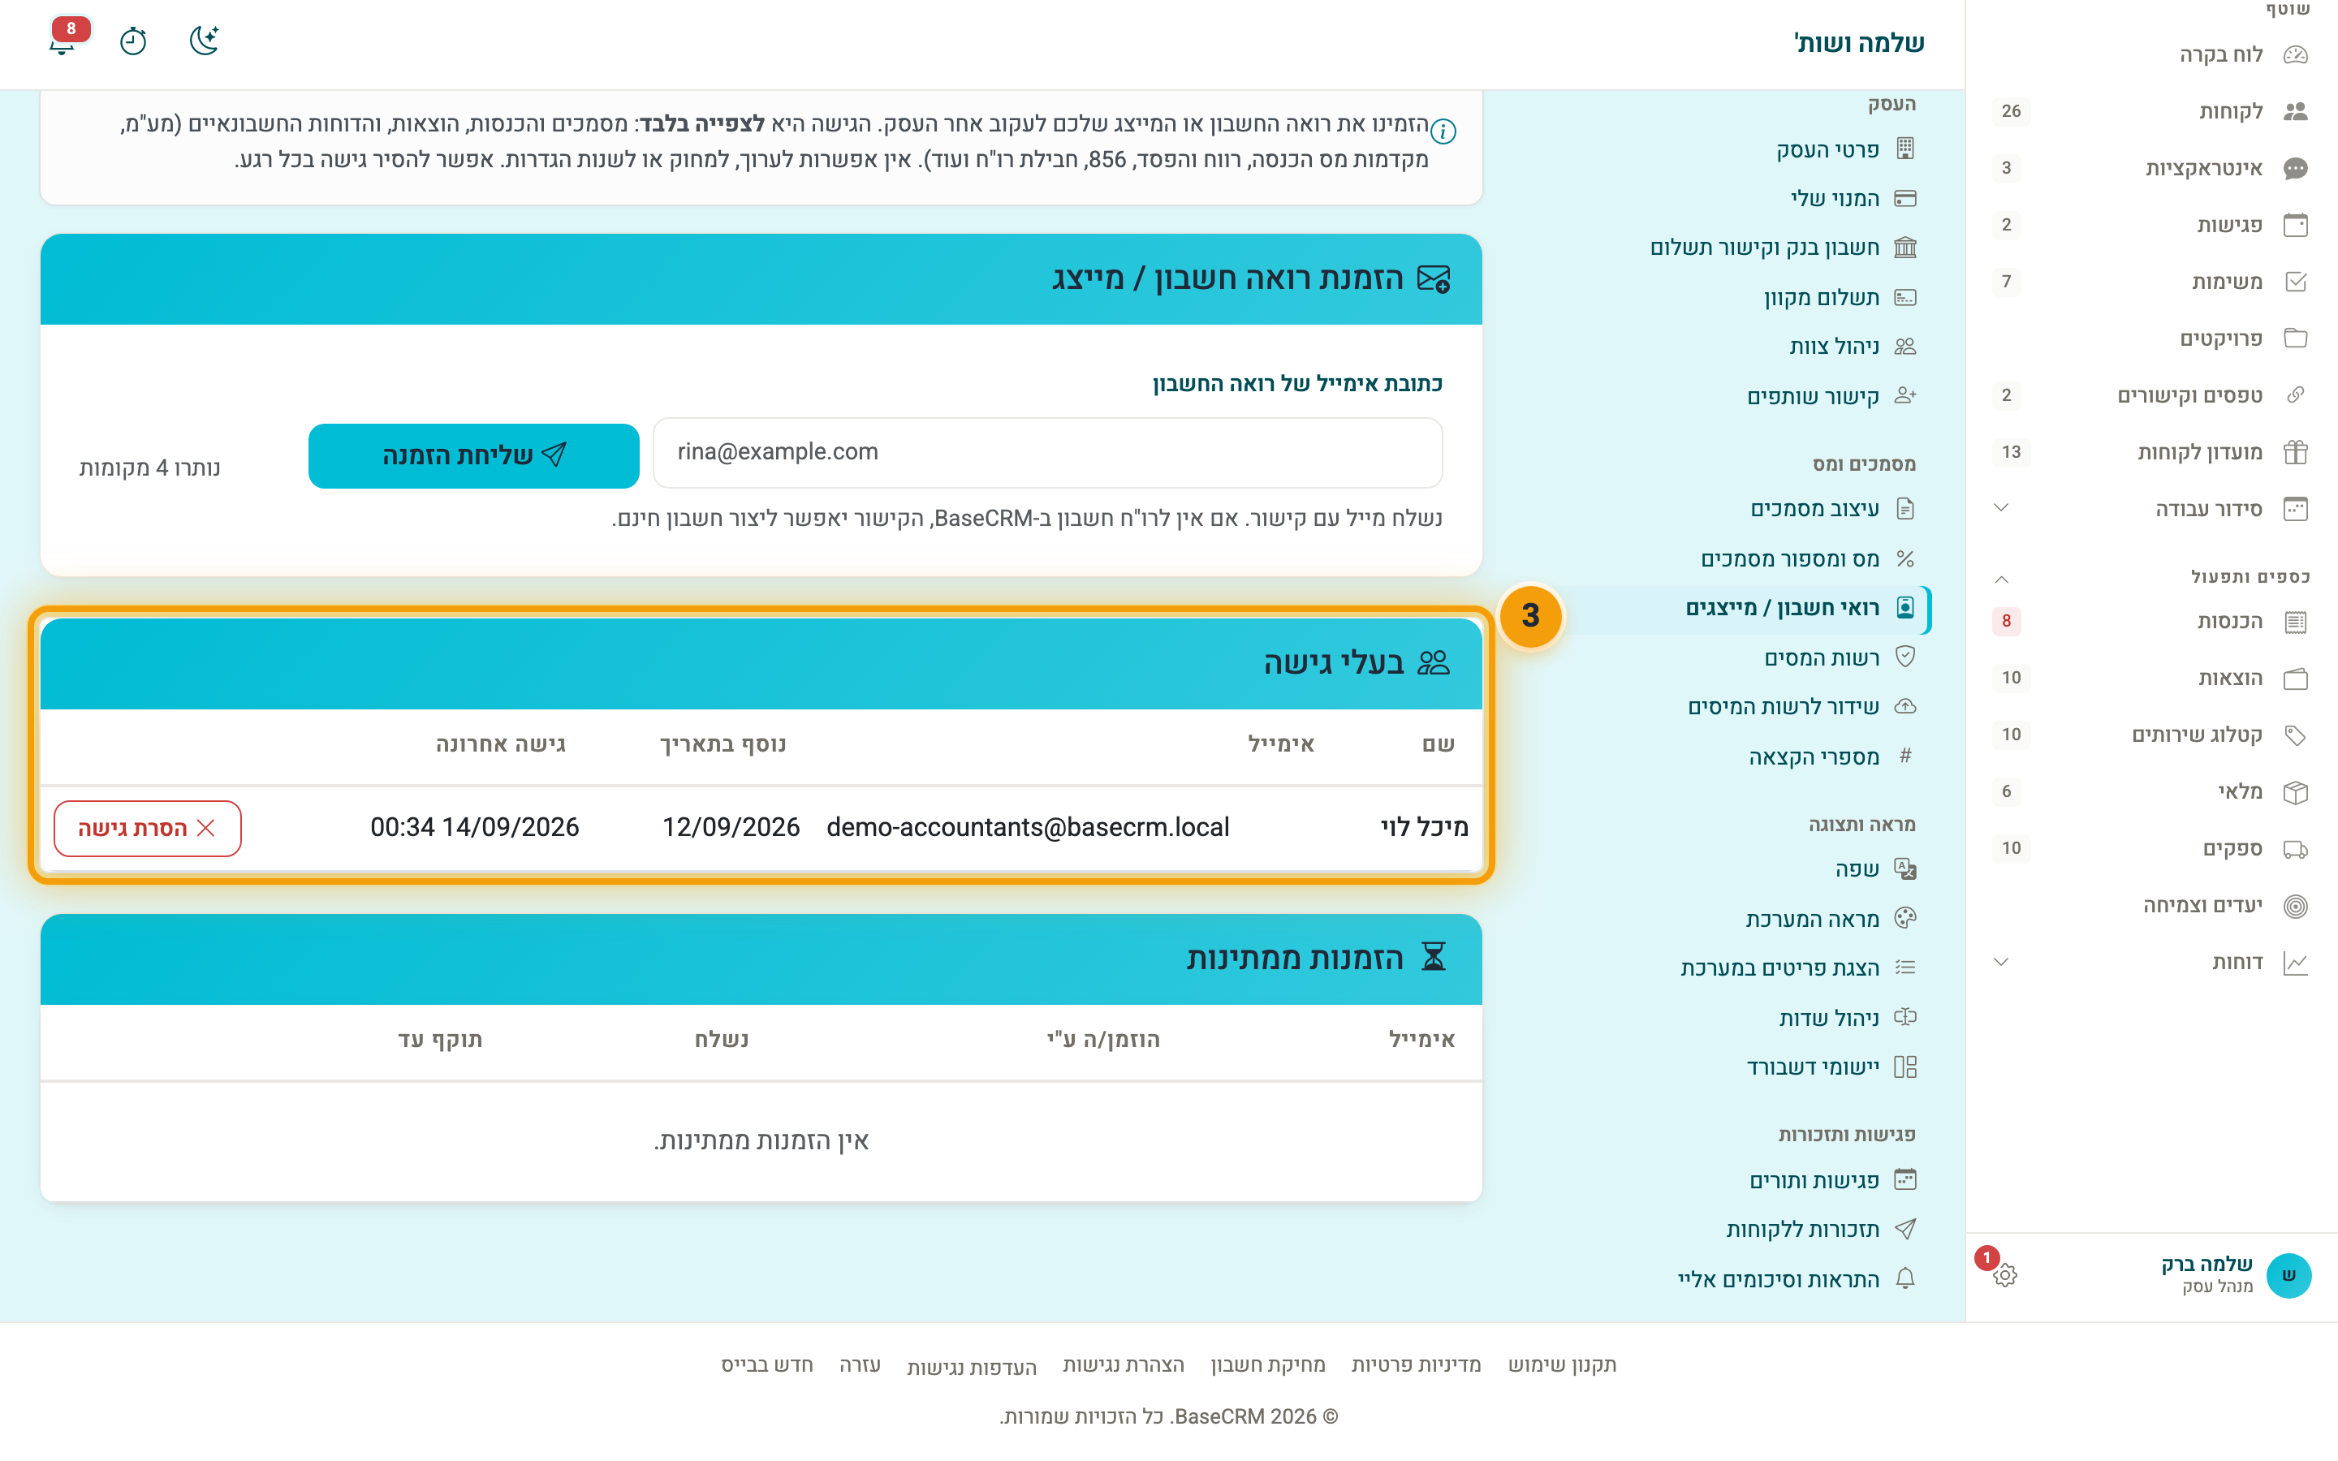Click the קטלוג שירותים tag icon

coord(2296,735)
